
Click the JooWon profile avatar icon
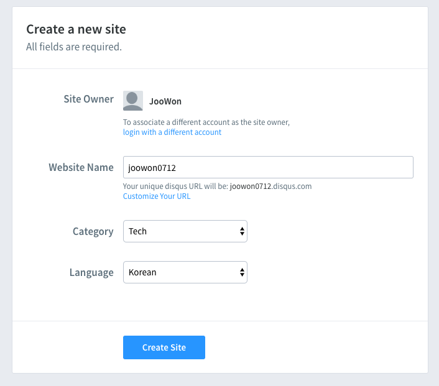pos(133,101)
